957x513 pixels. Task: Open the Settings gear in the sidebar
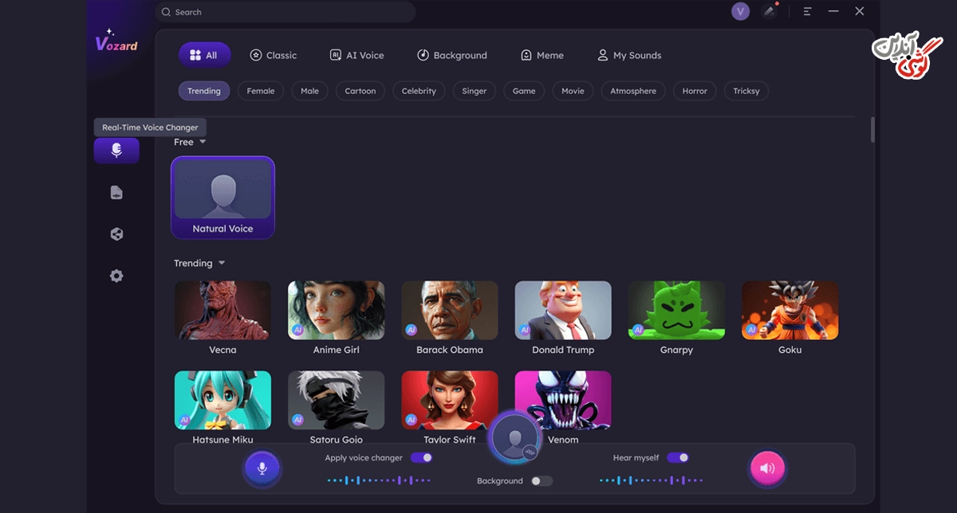click(x=116, y=276)
